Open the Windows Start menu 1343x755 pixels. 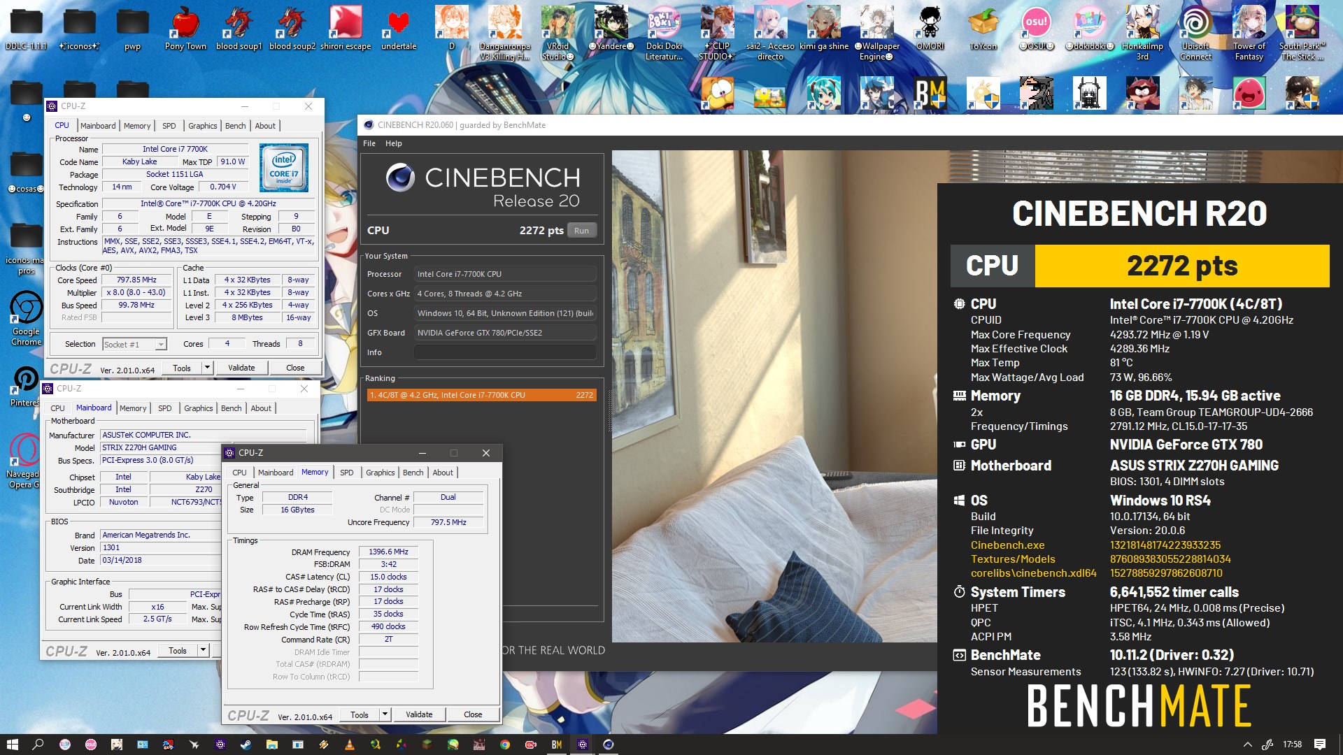[12, 745]
